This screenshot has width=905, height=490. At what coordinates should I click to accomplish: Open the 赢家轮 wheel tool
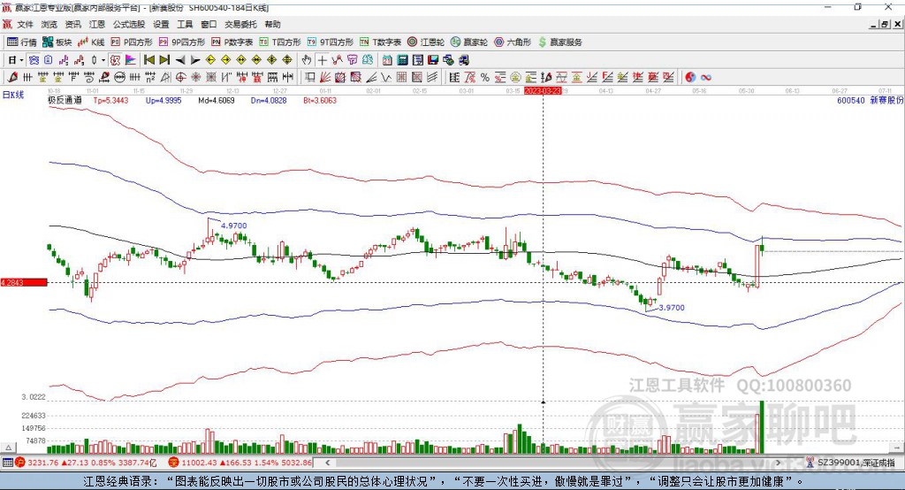[469, 42]
